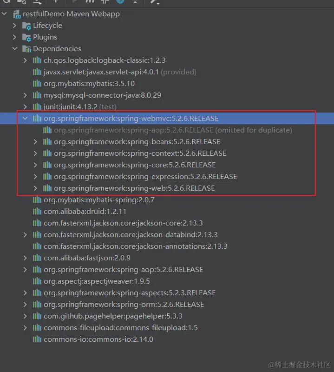Expand top-level spring-aop:5.2.6.RELEASE dependency
334x372 pixels.
(25, 270)
